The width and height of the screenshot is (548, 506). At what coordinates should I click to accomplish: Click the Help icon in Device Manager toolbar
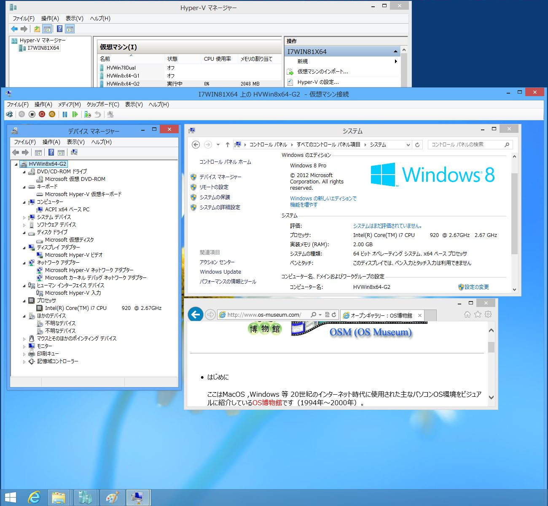tap(51, 152)
